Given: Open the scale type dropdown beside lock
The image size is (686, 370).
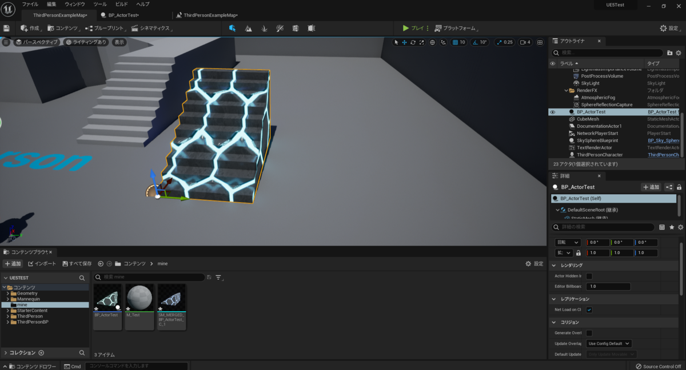Looking at the screenshot, I should [x=564, y=253].
